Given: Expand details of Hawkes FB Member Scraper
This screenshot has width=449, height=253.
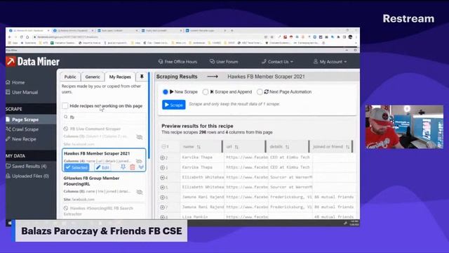Looking at the screenshot, I should click(x=141, y=167).
